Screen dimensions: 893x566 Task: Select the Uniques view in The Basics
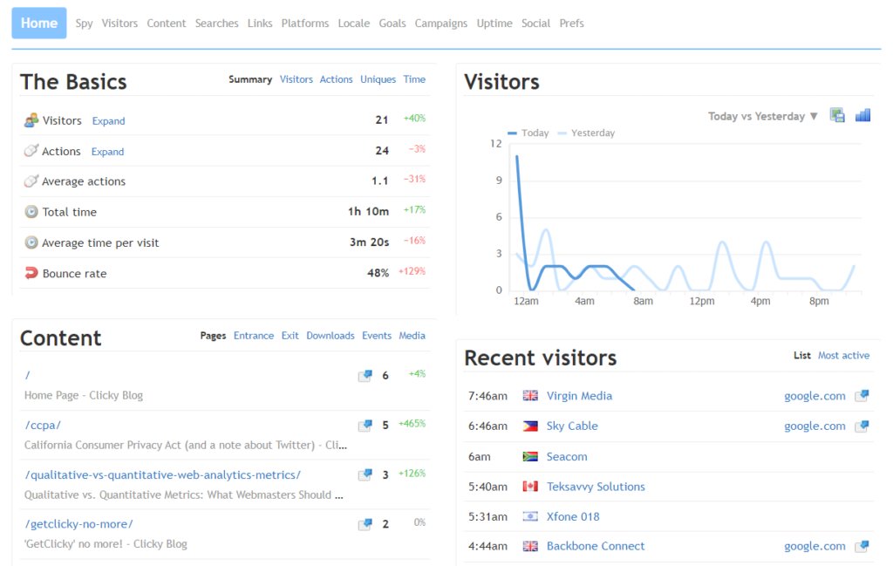click(378, 78)
